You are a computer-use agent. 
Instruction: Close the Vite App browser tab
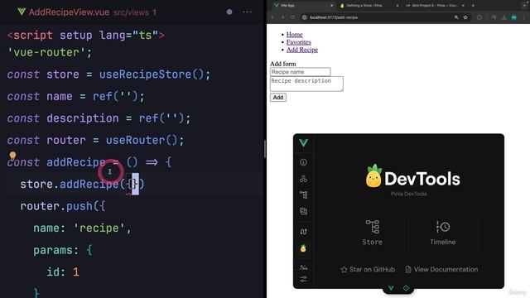[x=331, y=6]
